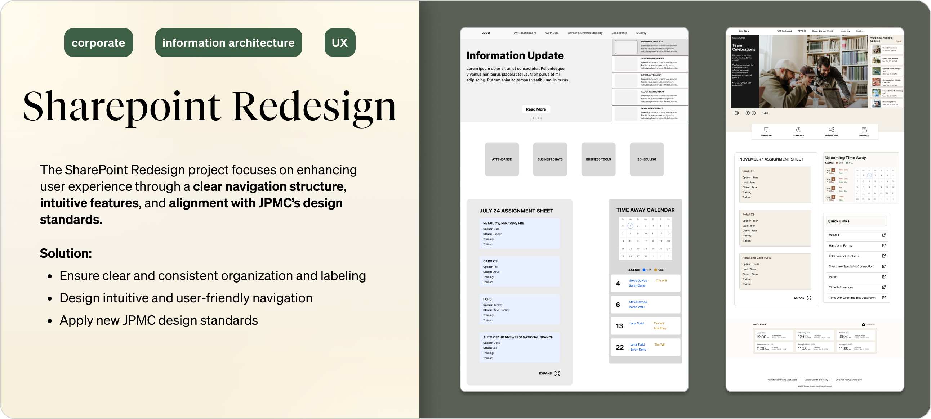Click the World Clock Customize gear
931x419 pixels.
863,325
